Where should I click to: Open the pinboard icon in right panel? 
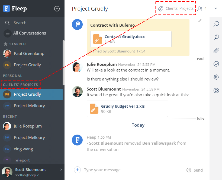point(216,37)
